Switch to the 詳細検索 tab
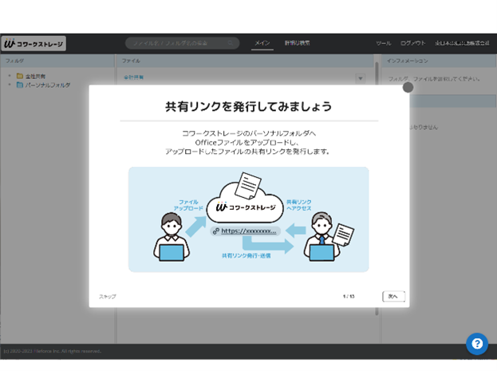The width and height of the screenshot is (497, 371). click(297, 43)
